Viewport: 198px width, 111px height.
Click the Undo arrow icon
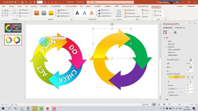click(x=26, y=2)
